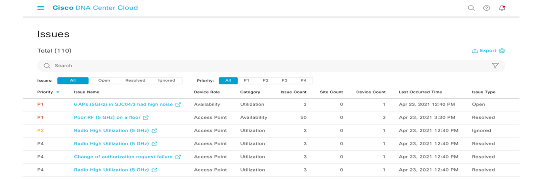Screen dimensions: 547x179
Task: Open the help question mark icon
Action: 486,8
